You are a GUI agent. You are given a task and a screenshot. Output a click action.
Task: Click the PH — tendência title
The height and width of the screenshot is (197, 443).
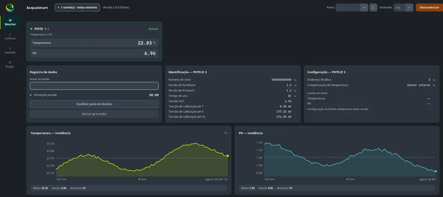point(251,133)
